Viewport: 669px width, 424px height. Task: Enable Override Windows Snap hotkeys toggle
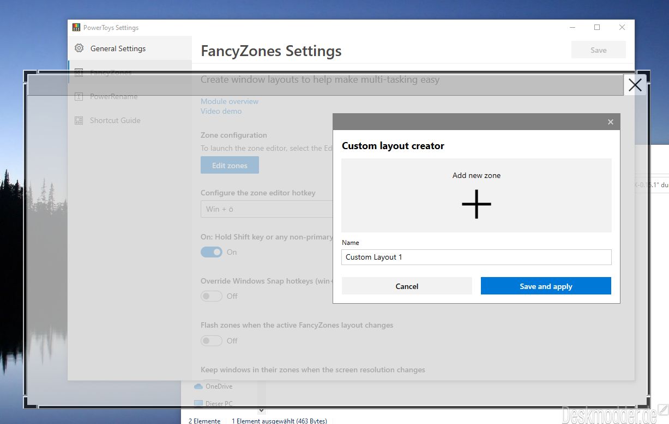pos(212,296)
